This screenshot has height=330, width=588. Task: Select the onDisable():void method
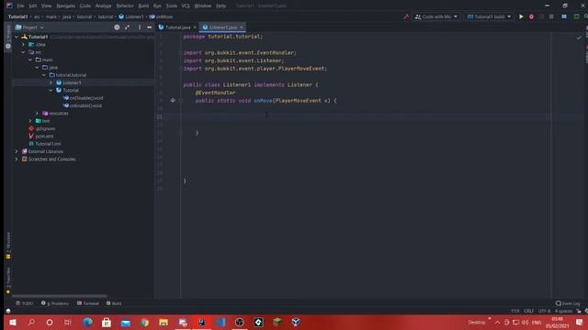coord(83,98)
